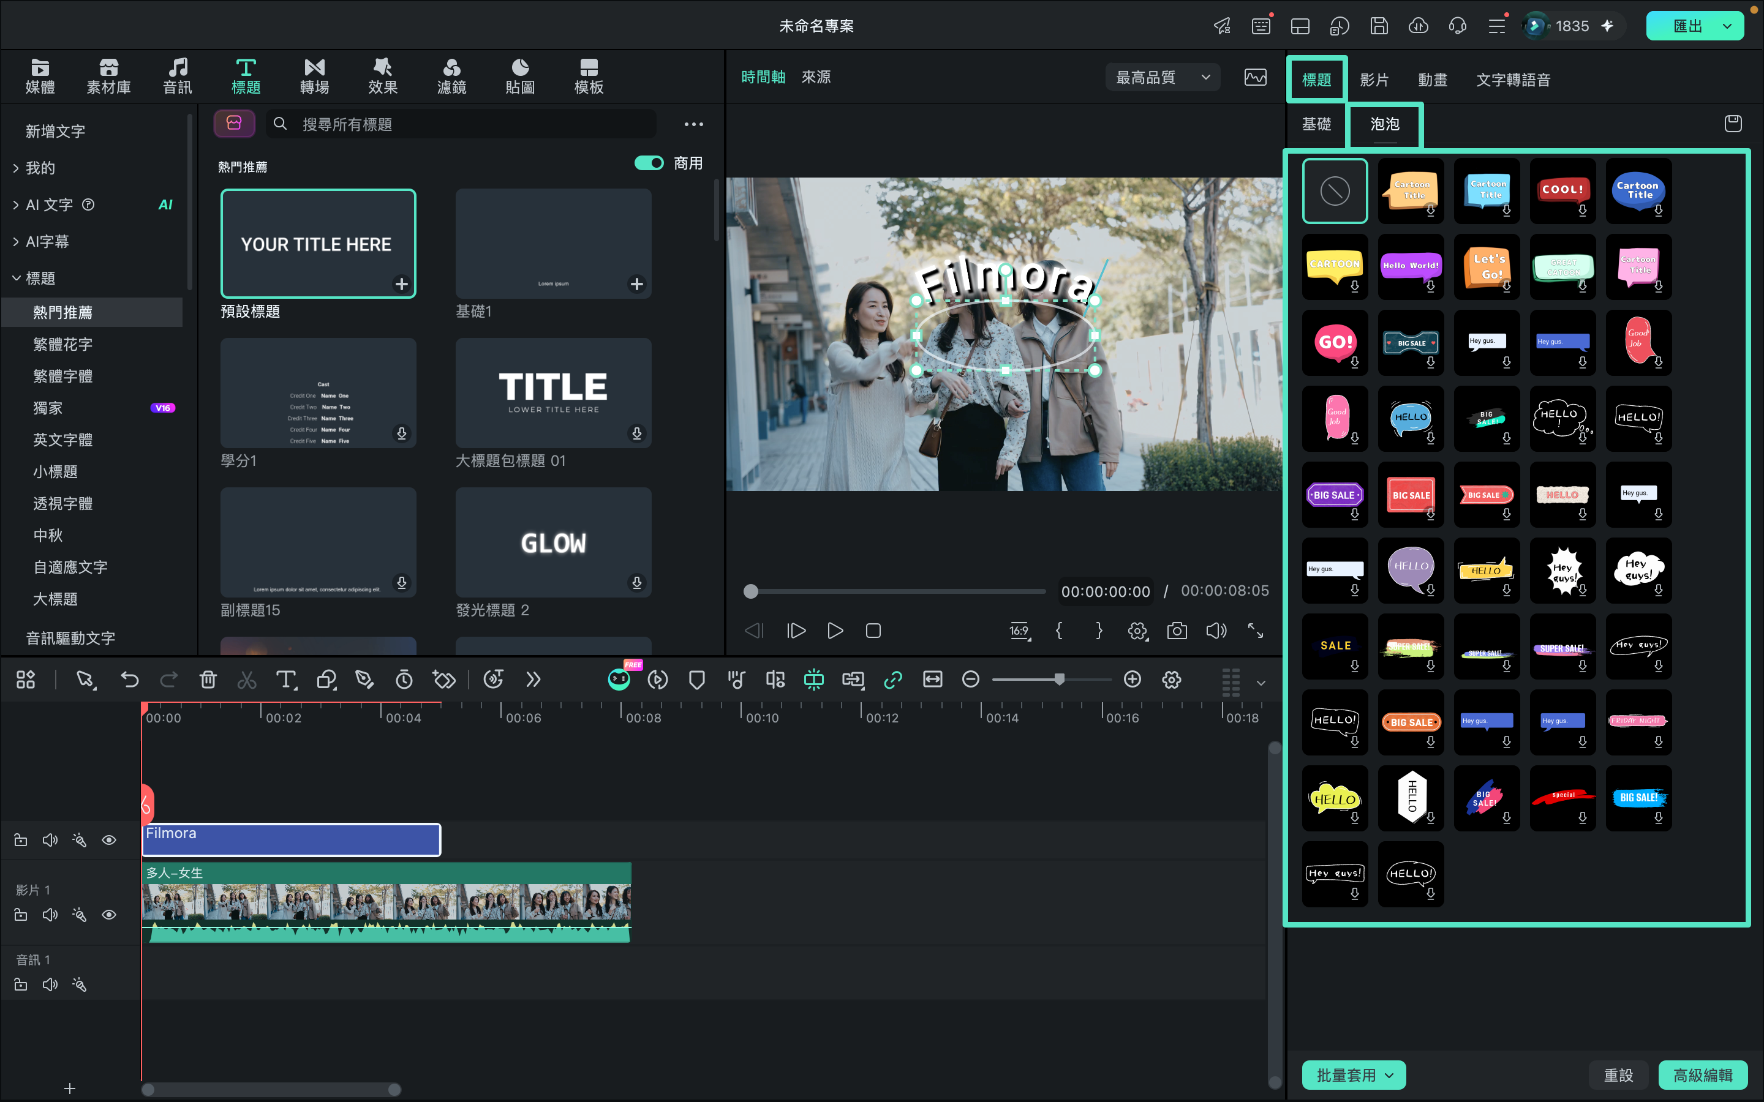
Task: Open the 貼圖 stickers panel
Action: [x=520, y=77]
